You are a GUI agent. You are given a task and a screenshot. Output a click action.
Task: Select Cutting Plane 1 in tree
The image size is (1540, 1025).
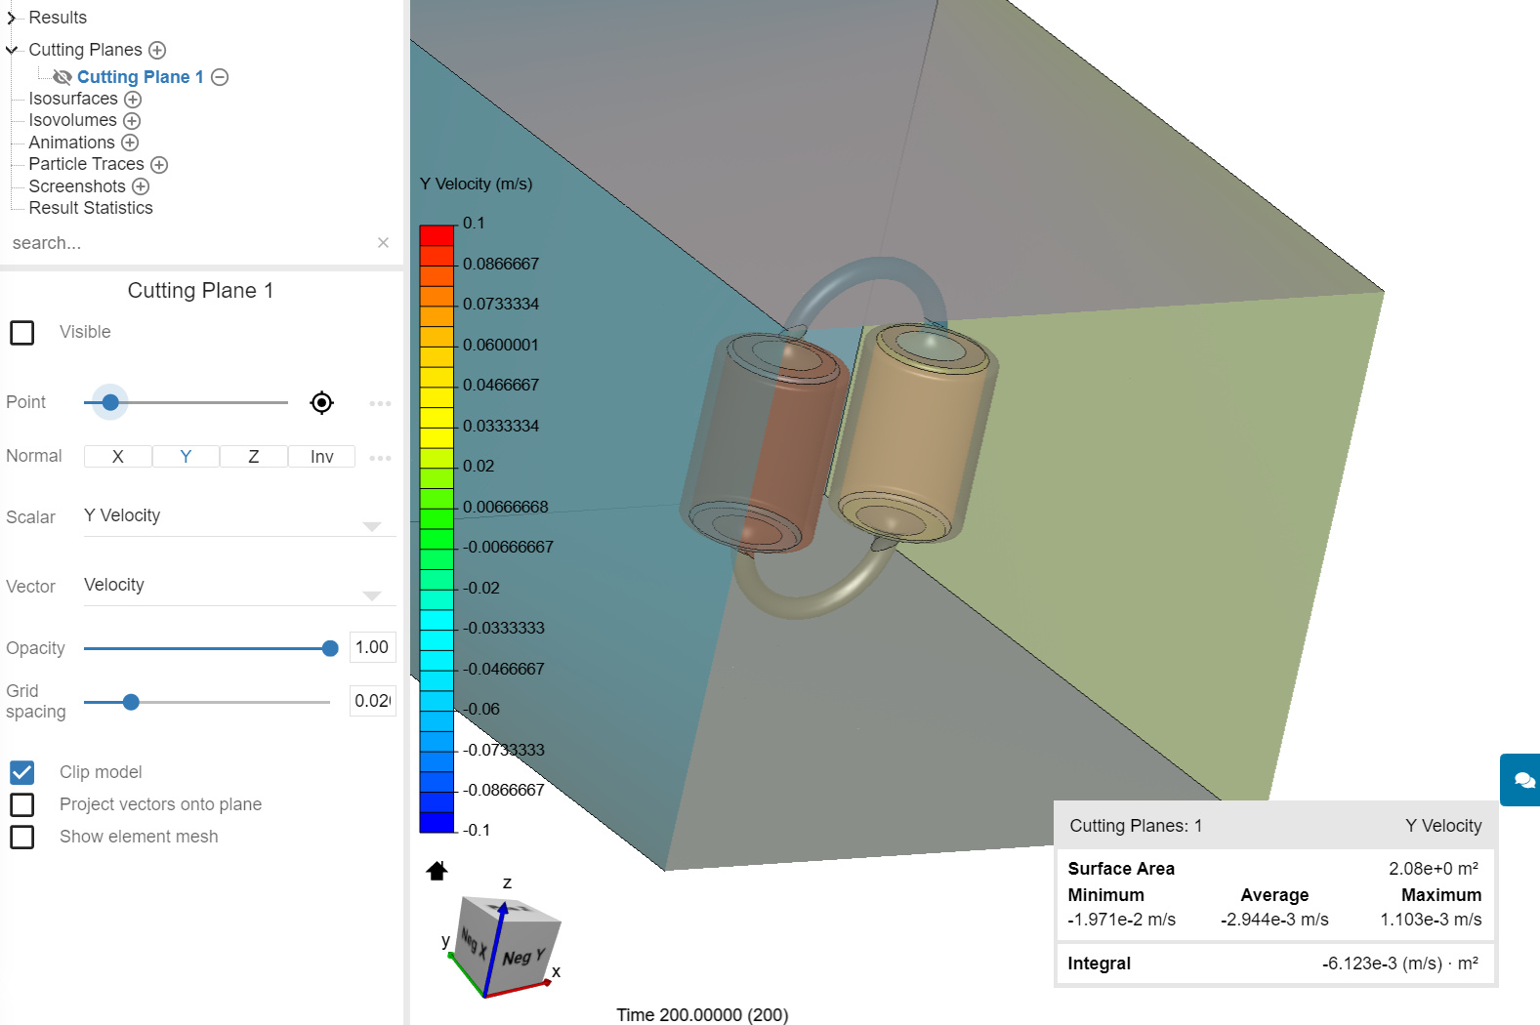[140, 77]
